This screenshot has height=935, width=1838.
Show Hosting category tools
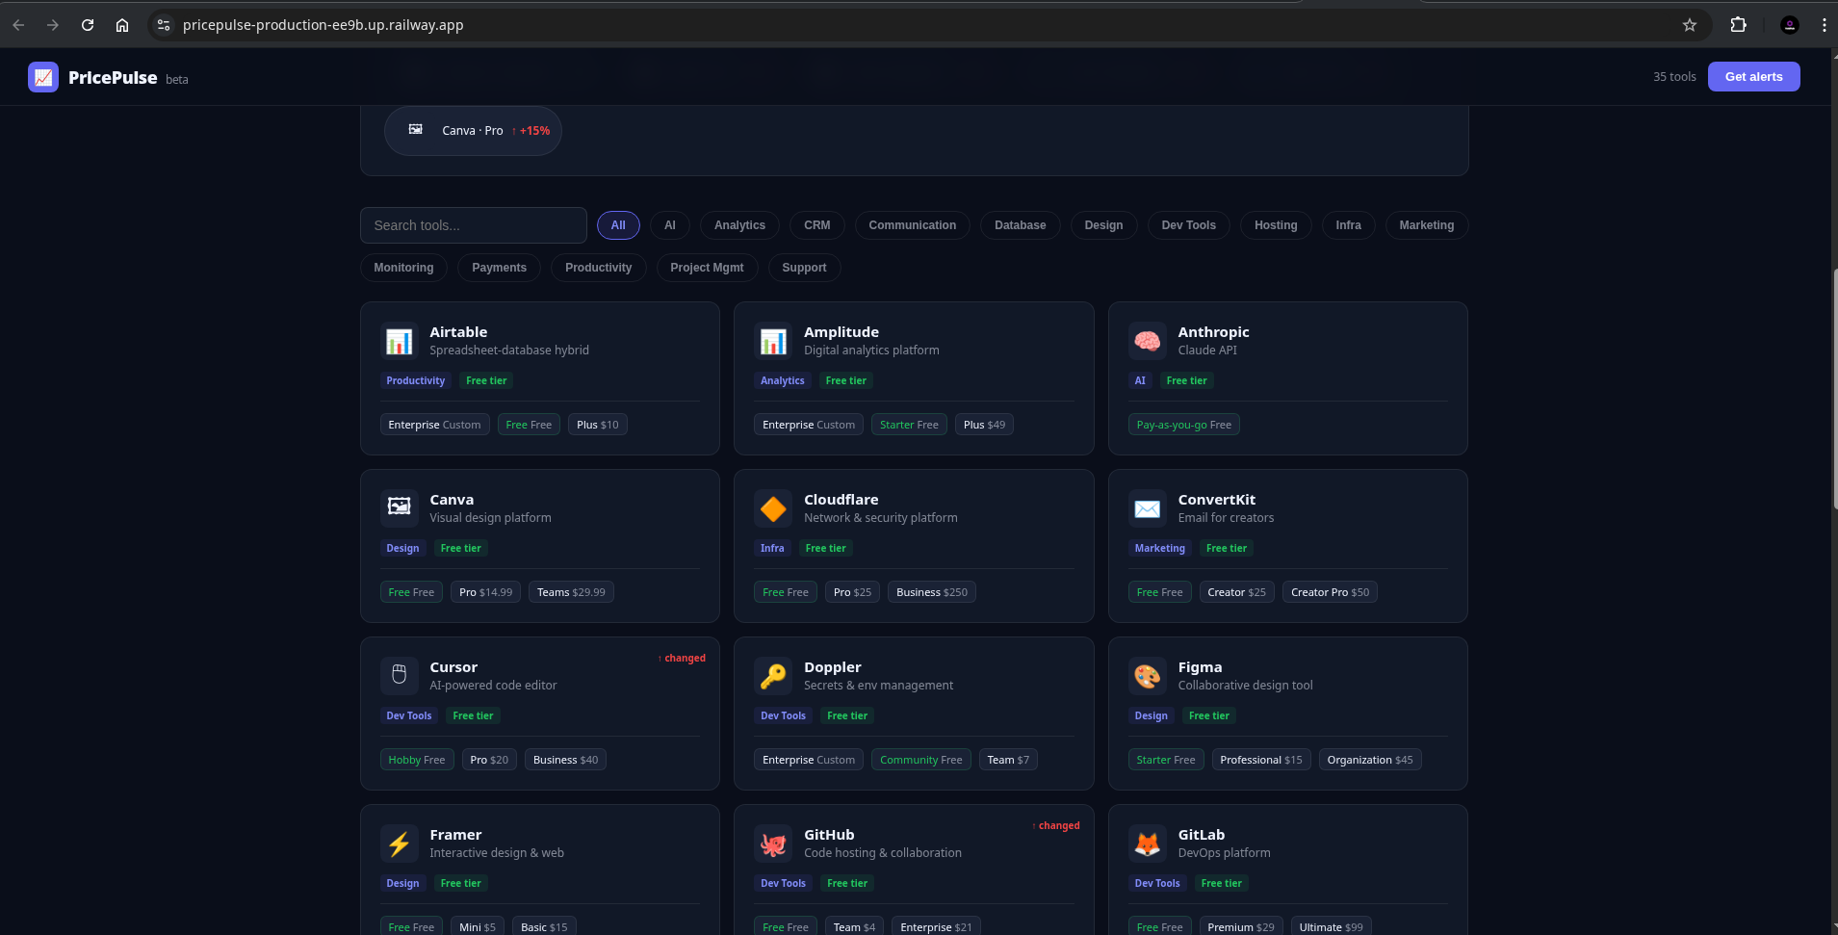[1276, 225]
